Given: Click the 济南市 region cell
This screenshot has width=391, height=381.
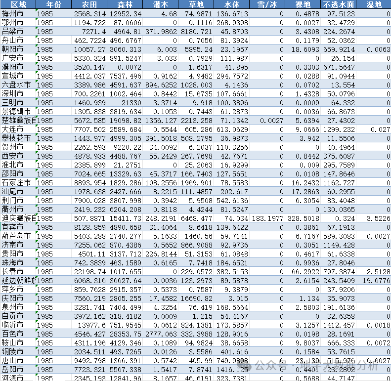Looking at the screenshot, I should (18, 245).
